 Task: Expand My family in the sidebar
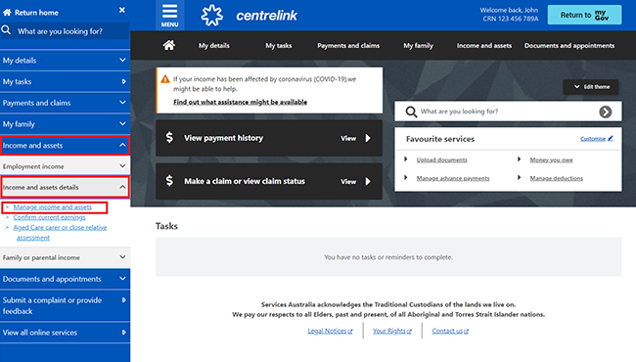coord(65,124)
